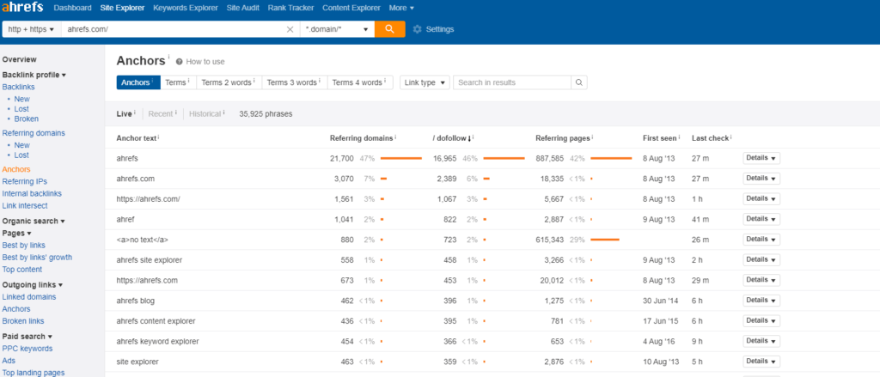Open Referring IPs in the sidebar
Image resolution: width=880 pixels, height=377 pixels.
pyautogui.click(x=25, y=181)
